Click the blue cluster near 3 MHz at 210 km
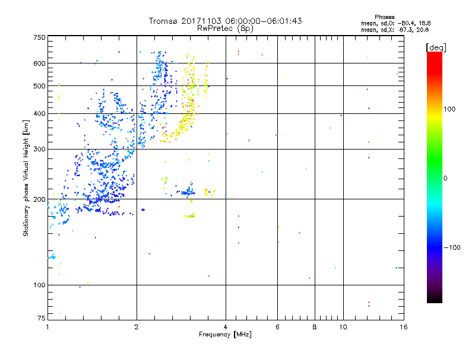 (x=188, y=192)
